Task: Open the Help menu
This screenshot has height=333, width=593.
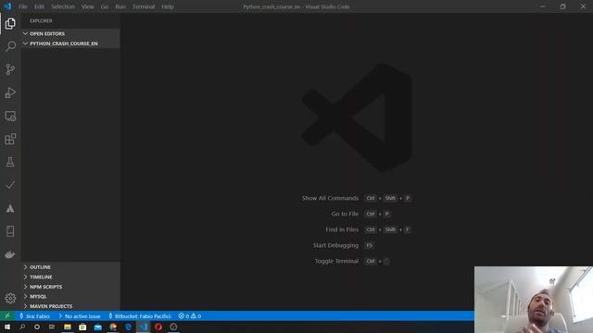Action: click(x=168, y=6)
